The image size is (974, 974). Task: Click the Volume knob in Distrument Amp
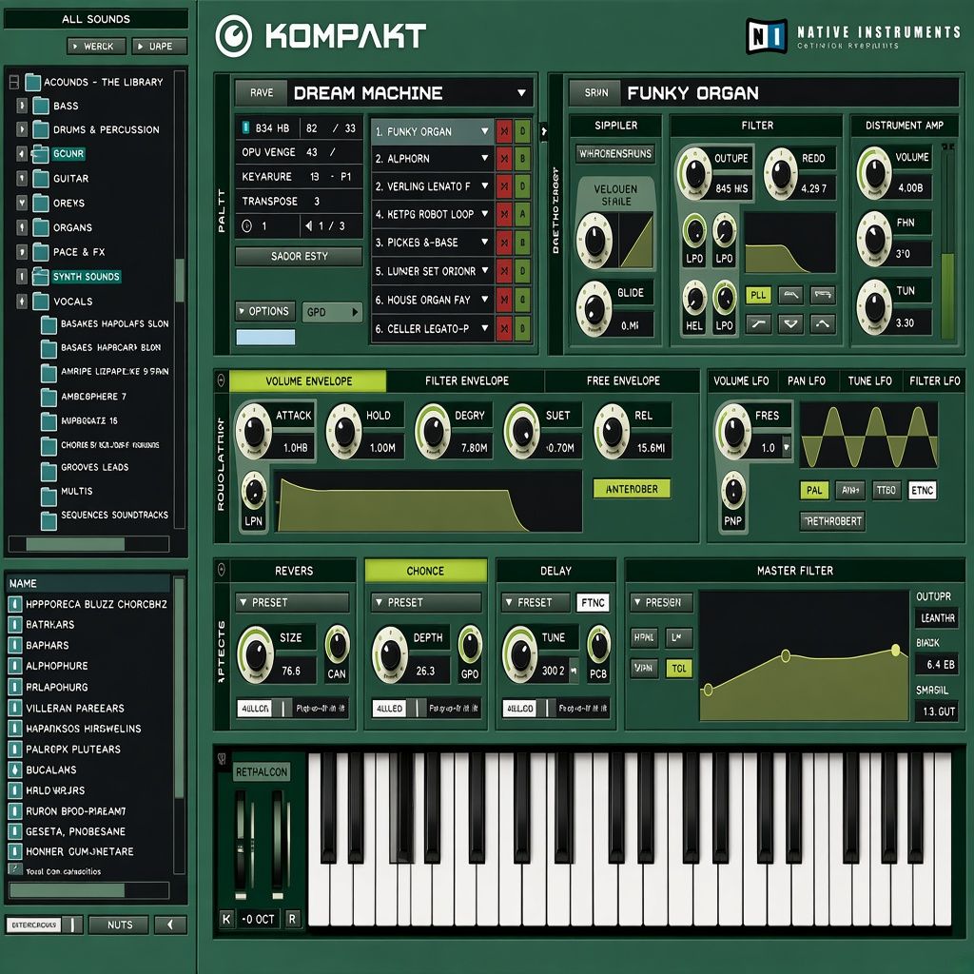875,173
